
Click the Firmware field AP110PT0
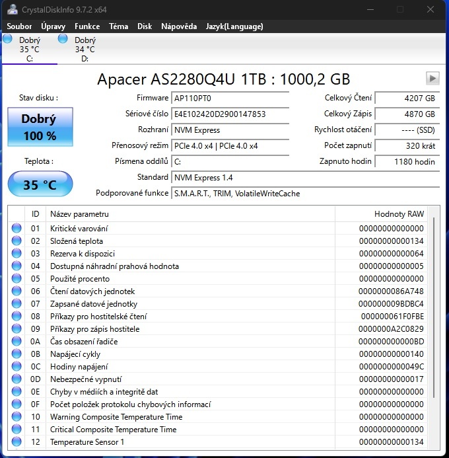(x=230, y=98)
